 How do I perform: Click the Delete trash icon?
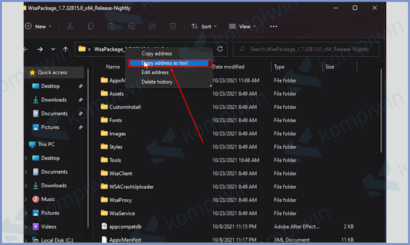(x=173, y=26)
